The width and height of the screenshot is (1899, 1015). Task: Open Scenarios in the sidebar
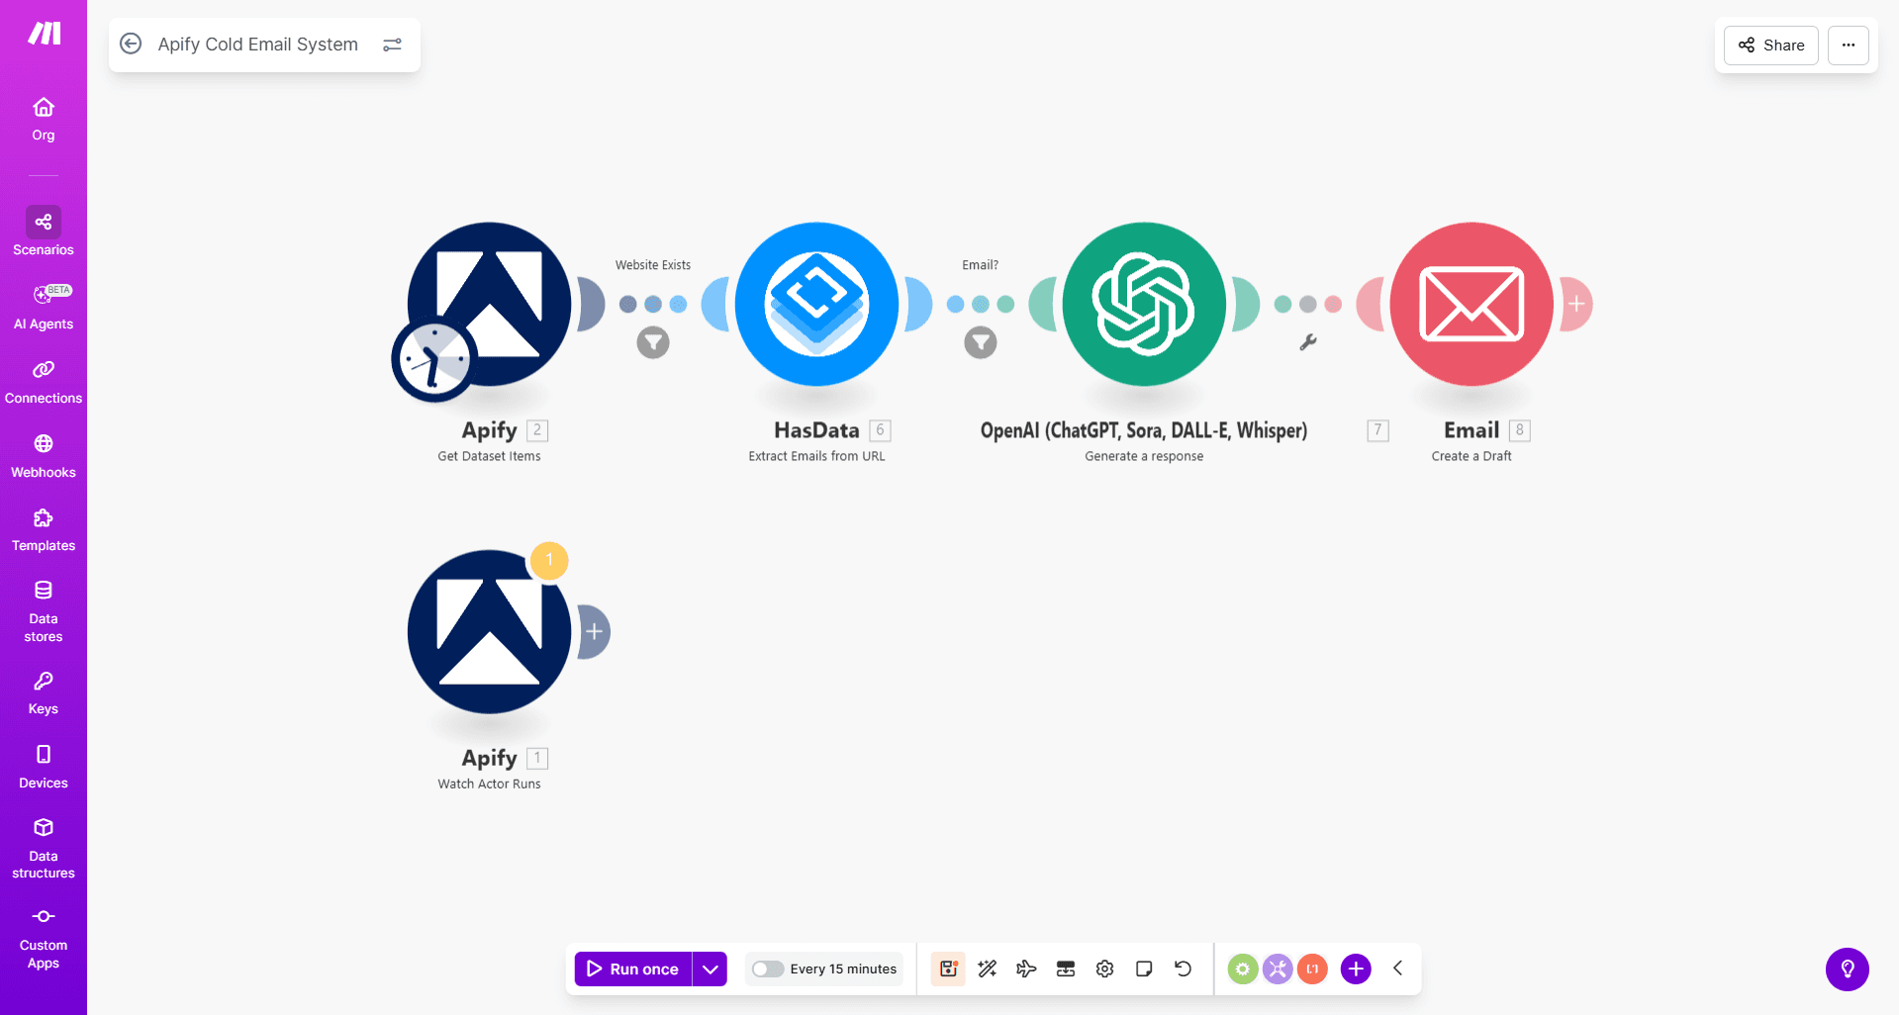[44, 231]
